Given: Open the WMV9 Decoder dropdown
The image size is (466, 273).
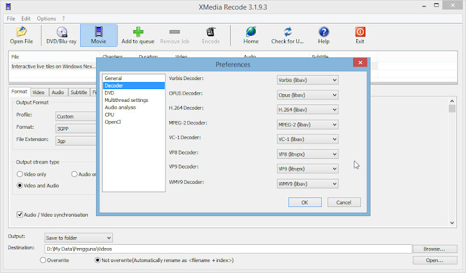Looking at the screenshot, I should coord(307,184).
